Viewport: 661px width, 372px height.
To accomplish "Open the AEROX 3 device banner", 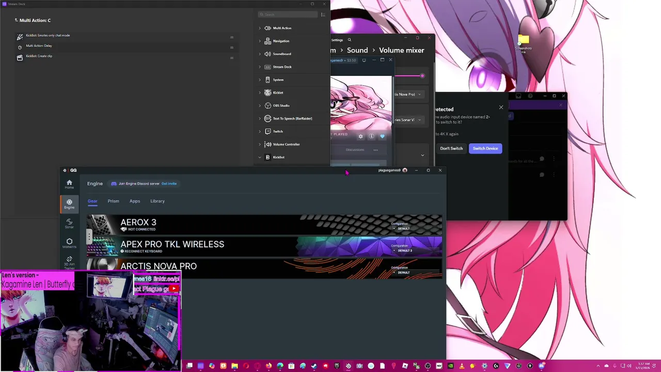I will click(x=265, y=225).
